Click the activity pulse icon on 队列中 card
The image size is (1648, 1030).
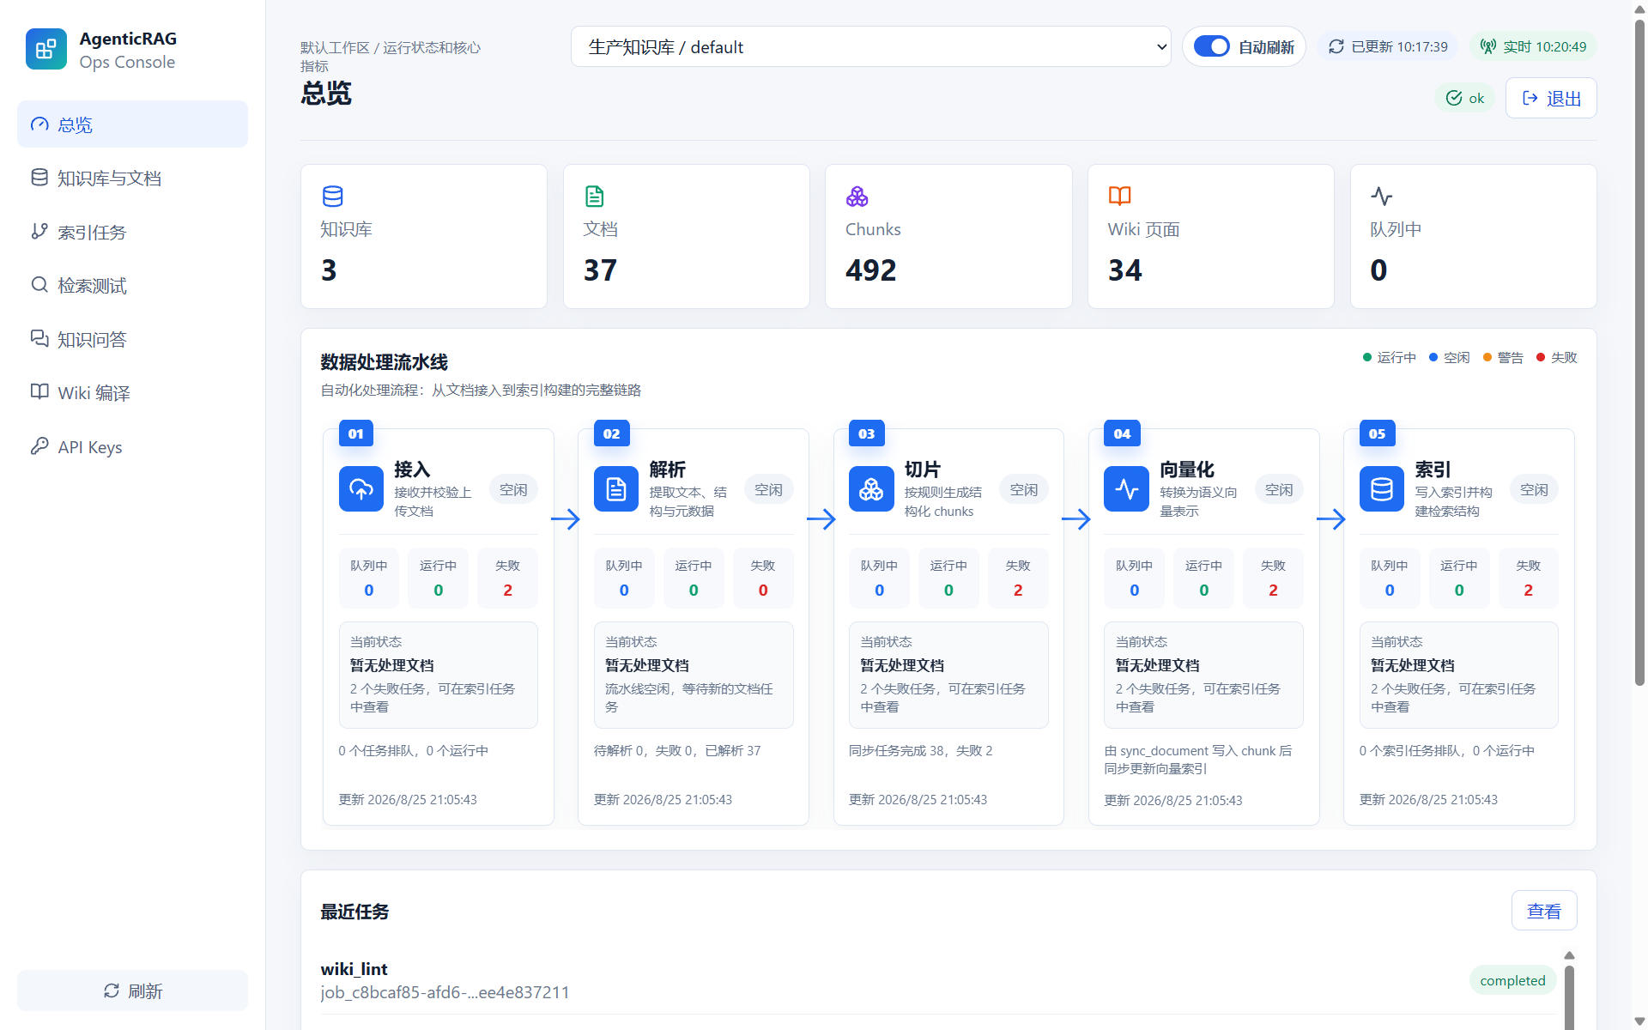click(1382, 197)
